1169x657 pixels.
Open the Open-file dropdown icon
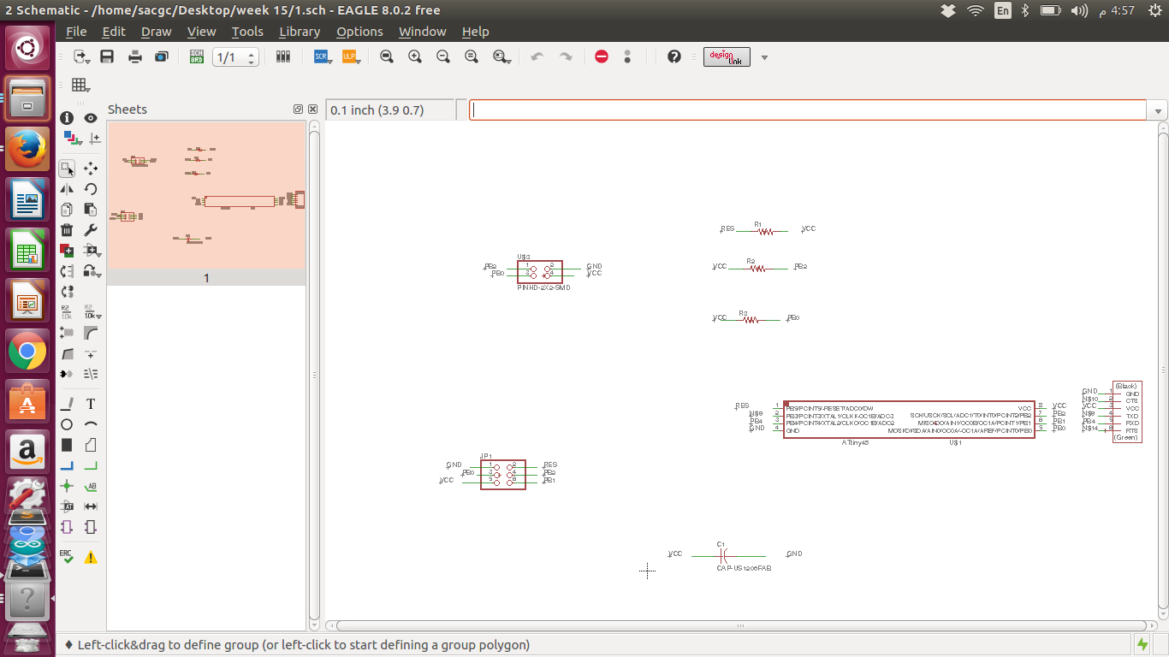82,56
